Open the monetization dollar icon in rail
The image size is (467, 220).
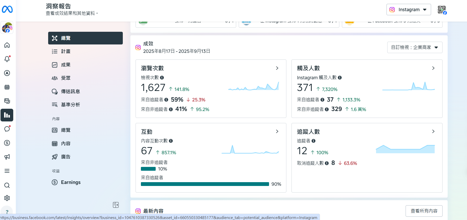(x=7, y=143)
